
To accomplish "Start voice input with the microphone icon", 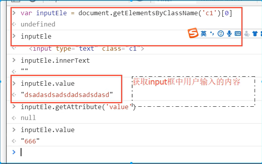I will (229, 34).
